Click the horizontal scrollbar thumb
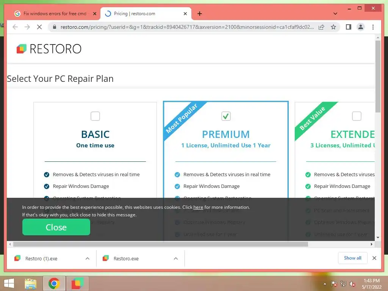This screenshot has height=291, width=388. pyautogui.click(x=161, y=244)
